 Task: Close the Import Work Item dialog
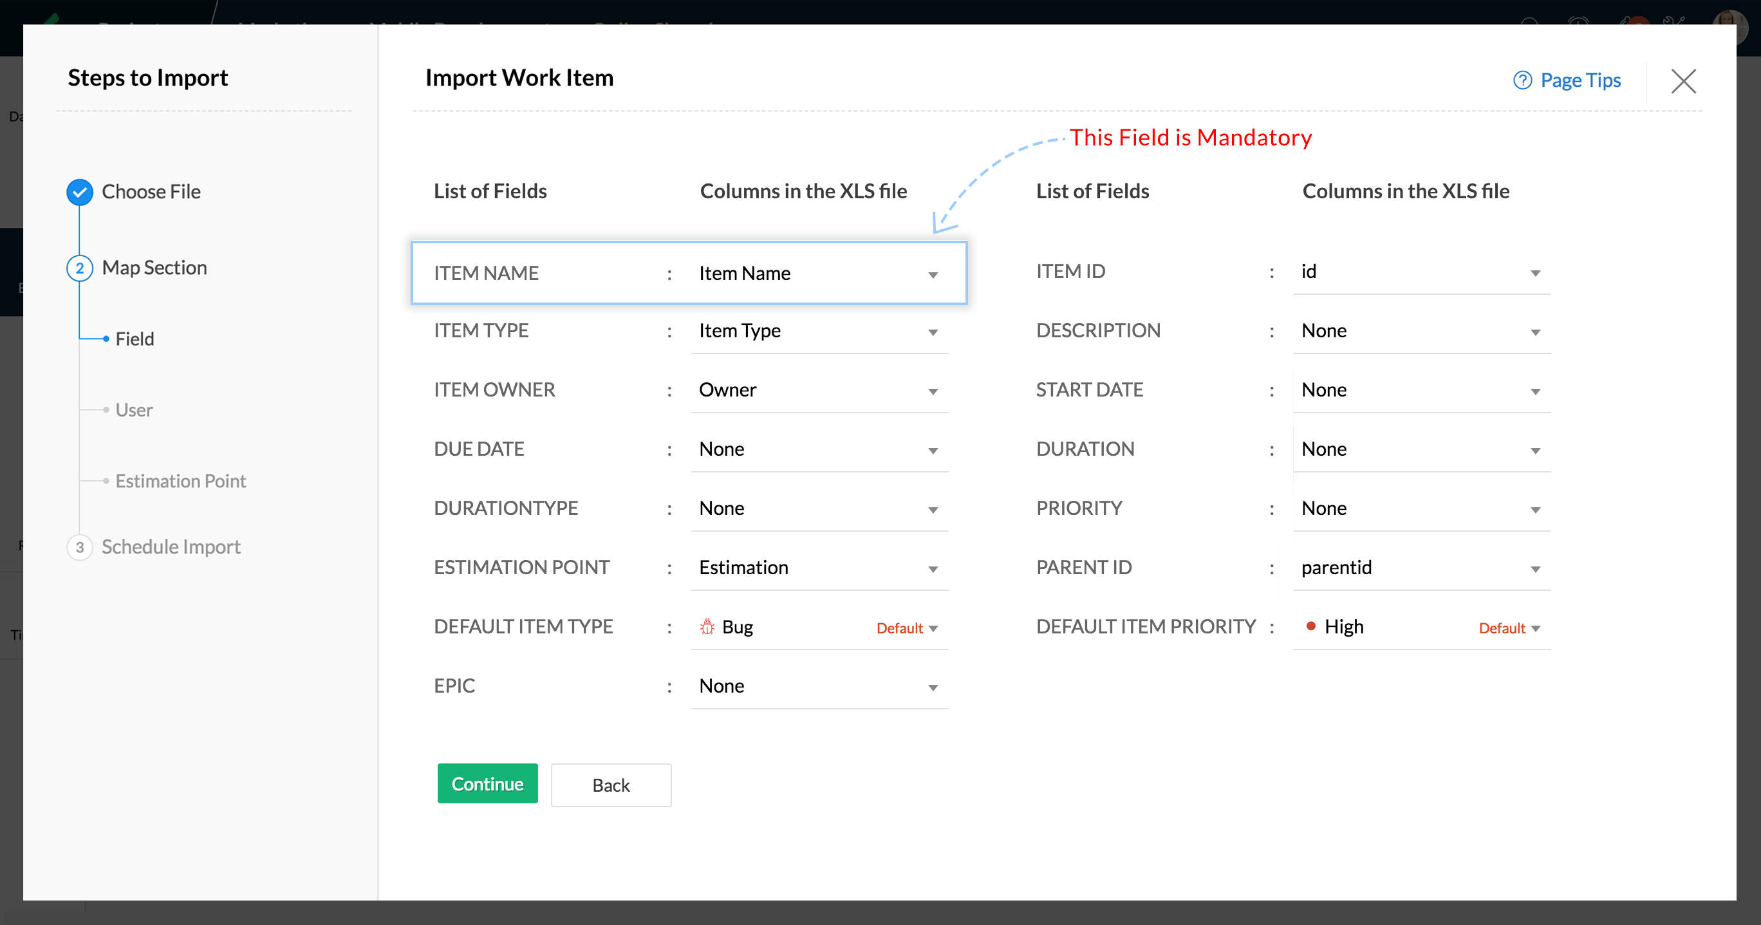point(1683,80)
